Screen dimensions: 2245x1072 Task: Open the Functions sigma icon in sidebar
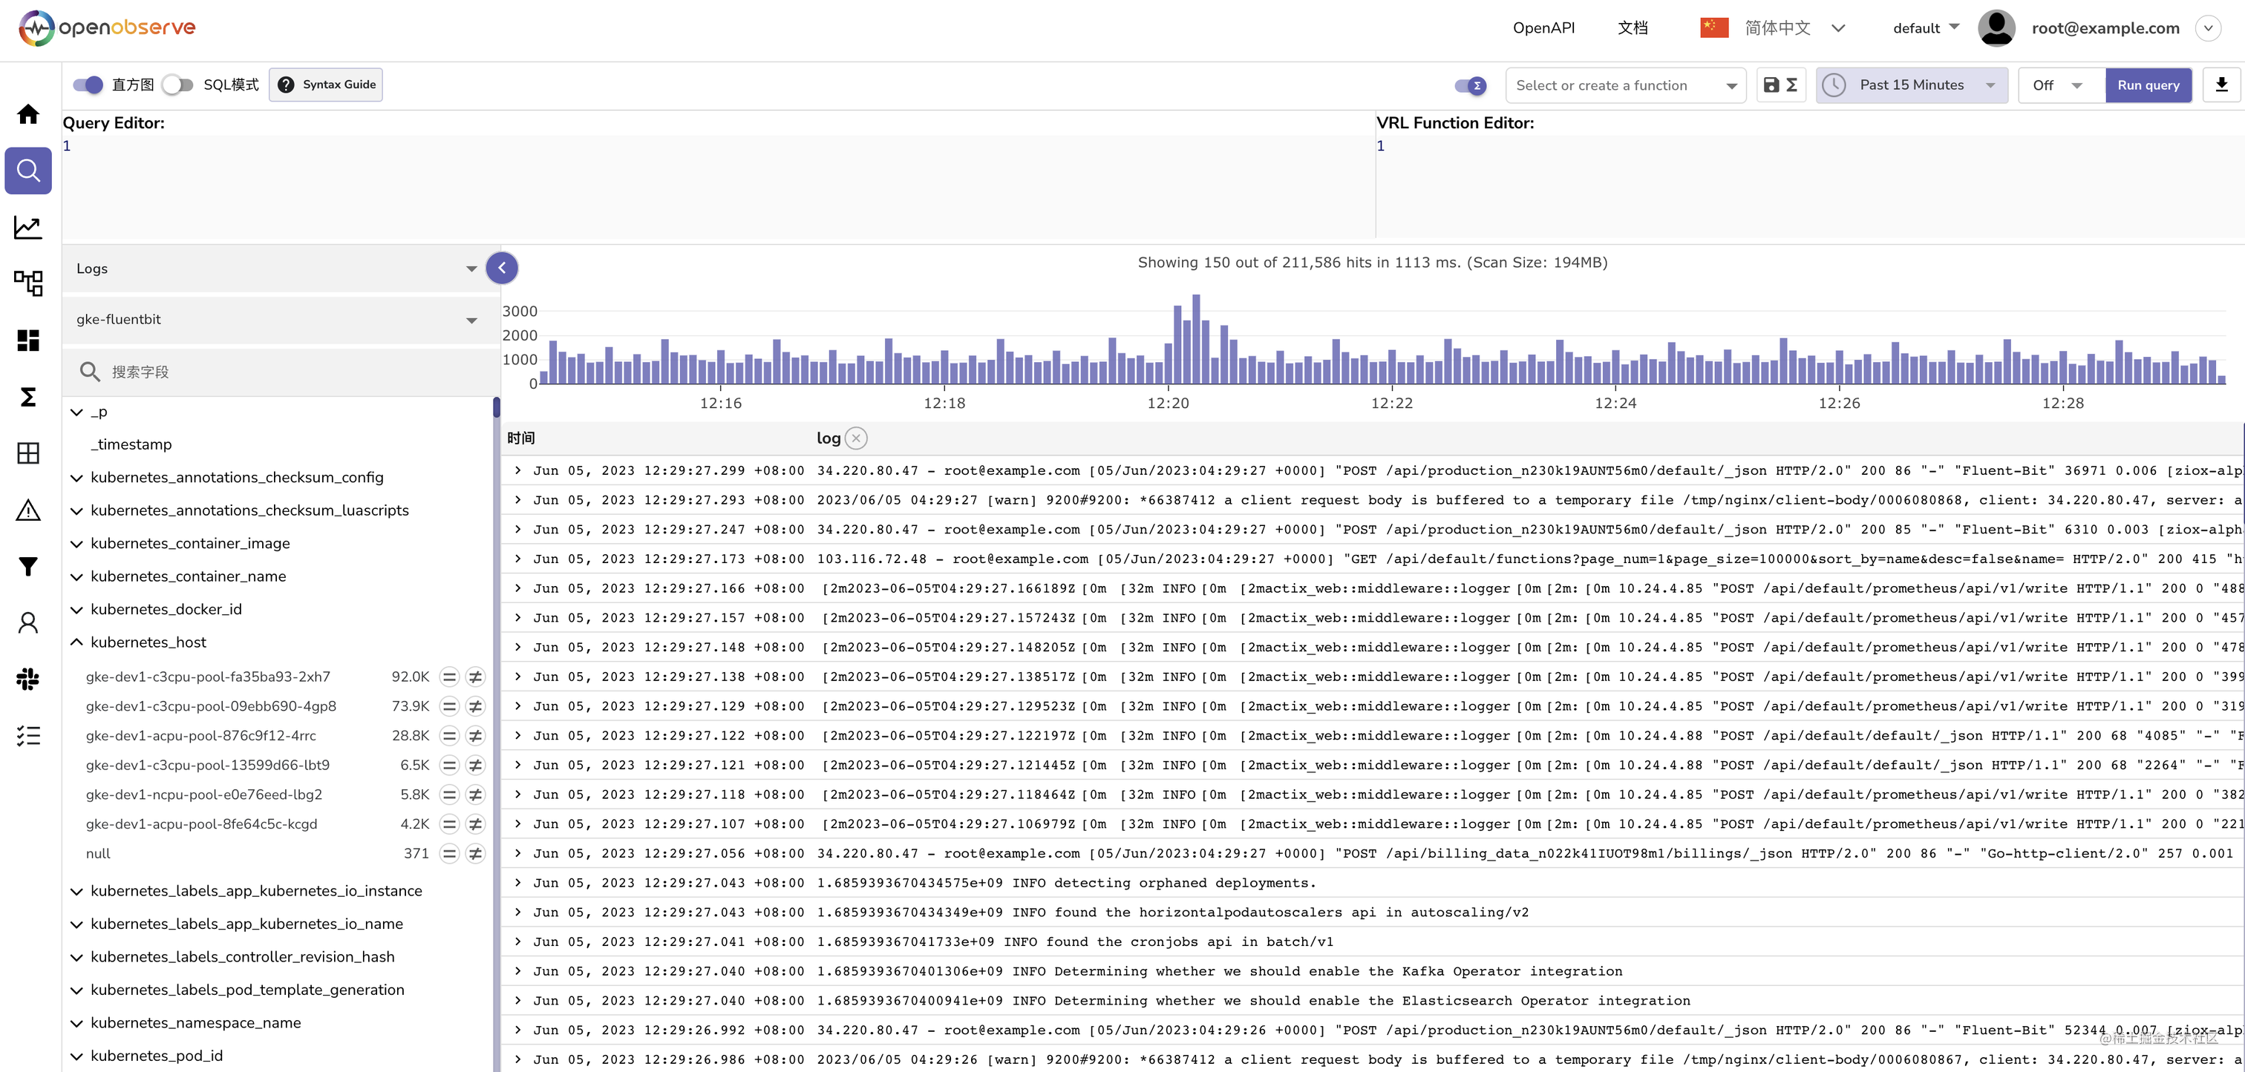[28, 397]
